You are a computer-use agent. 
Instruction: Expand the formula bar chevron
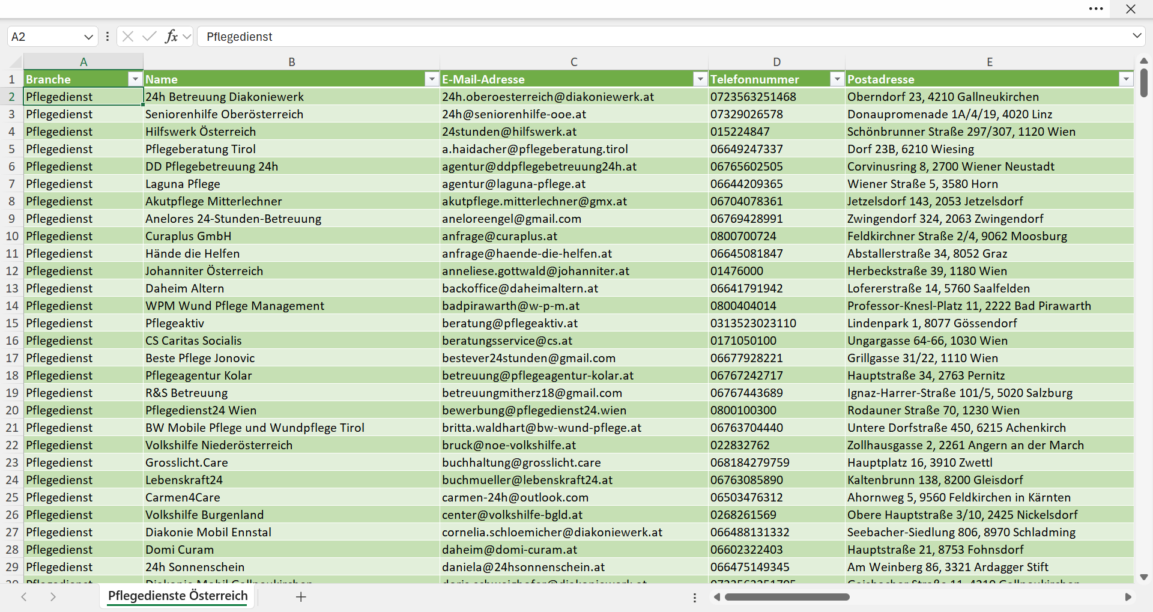1137,36
